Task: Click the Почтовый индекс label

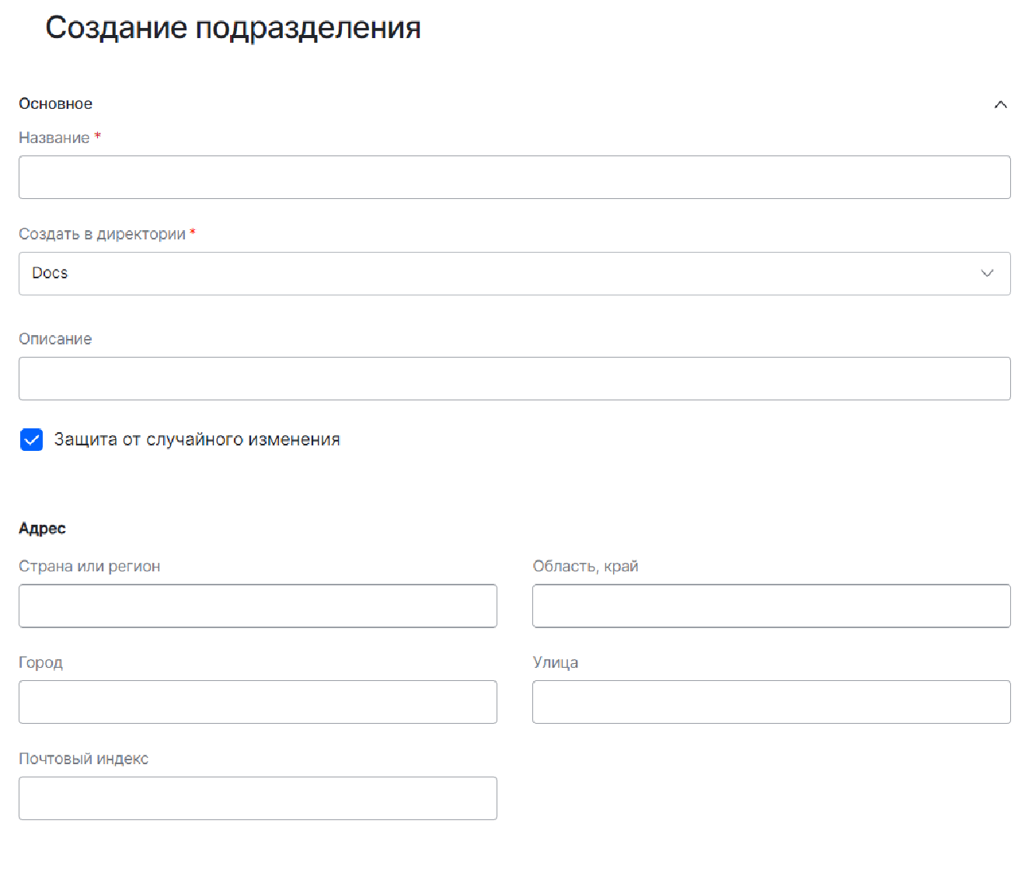Action: click(83, 759)
